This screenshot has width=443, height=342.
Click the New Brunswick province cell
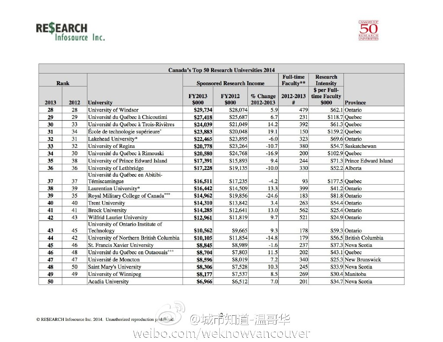click(x=363, y=259)
